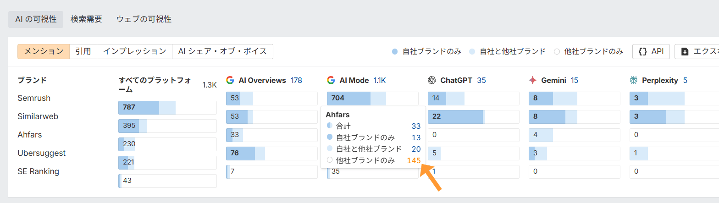Click the 43 all-platforms bar
The height and width of the screenshot is (203, 719).
click(167, 181)
